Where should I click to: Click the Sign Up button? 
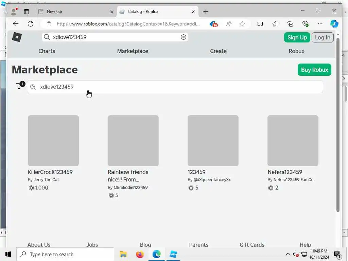tap(297, 37)
